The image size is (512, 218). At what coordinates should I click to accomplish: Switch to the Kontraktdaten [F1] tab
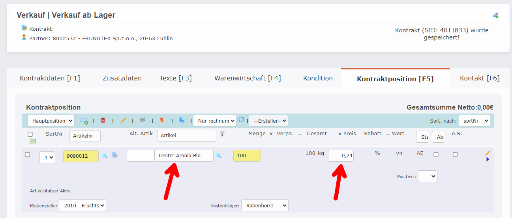pos(50,78)
